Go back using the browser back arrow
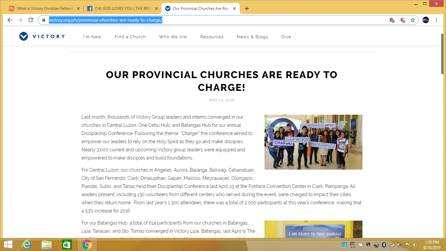This screenshot has width=446, height=251. (x=10, y=20)
